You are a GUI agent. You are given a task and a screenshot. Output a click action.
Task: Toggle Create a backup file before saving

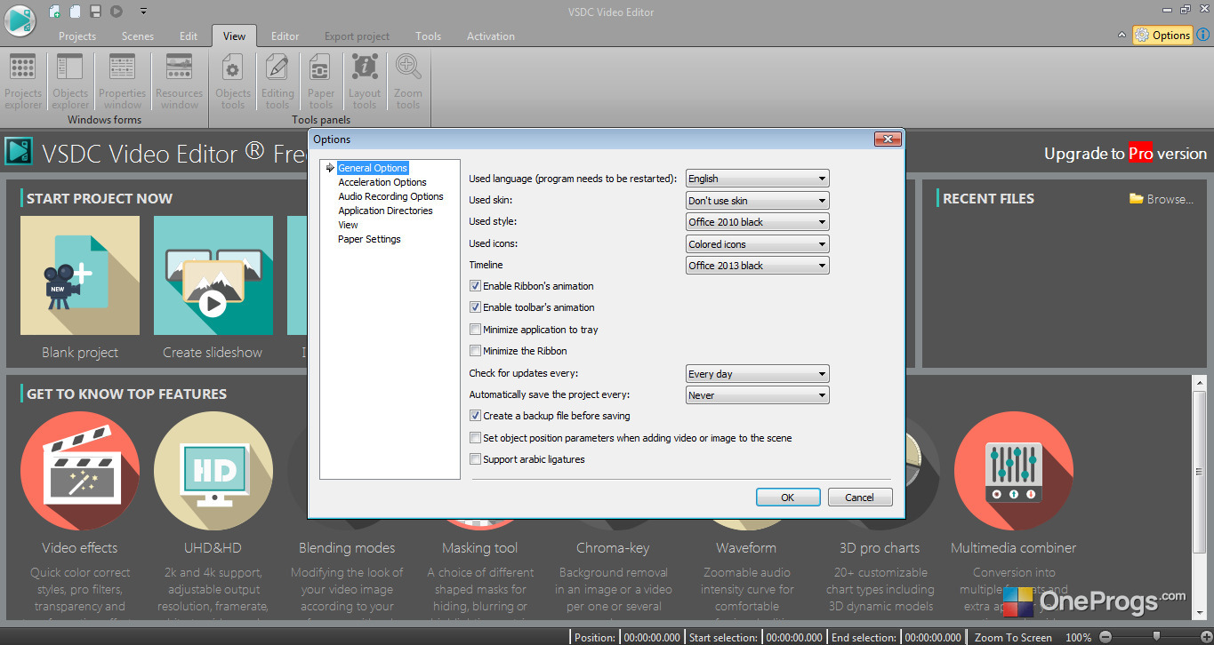pyautogui.click(x=475, y=416)
